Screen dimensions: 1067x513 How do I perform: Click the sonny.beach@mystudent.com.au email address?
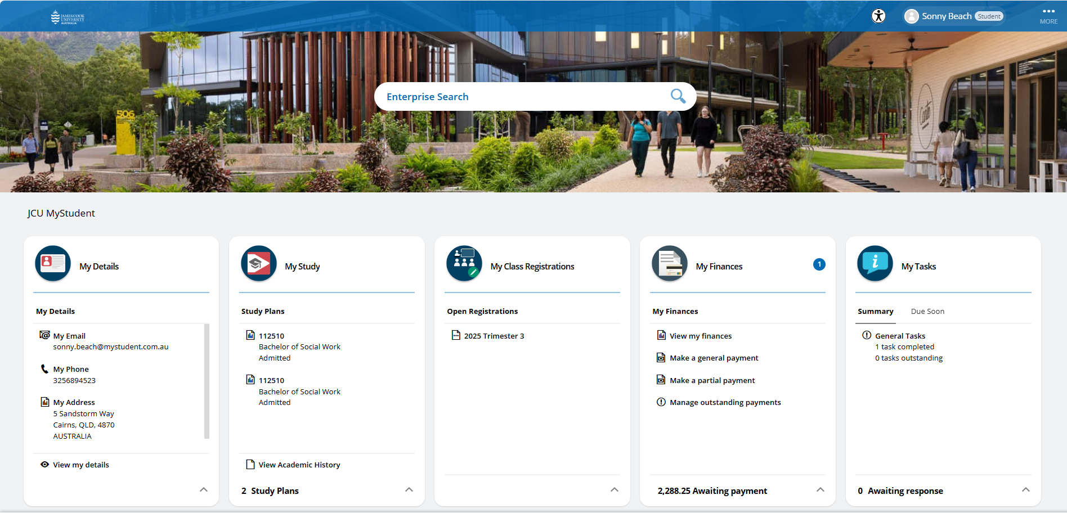111,347
